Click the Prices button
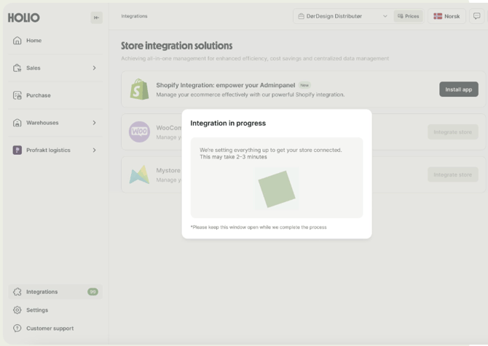This screenshot has width=488, height=346. click(x=409, y=16)
